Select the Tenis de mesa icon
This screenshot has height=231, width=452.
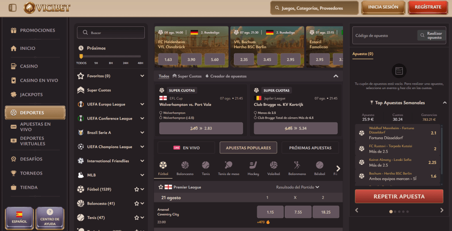click(x=229, y=165)
